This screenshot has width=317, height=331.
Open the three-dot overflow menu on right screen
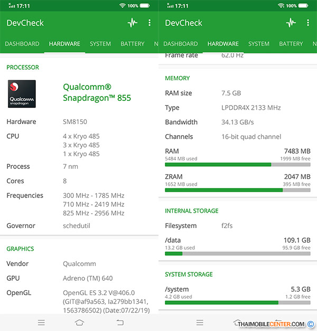[308, 23]
